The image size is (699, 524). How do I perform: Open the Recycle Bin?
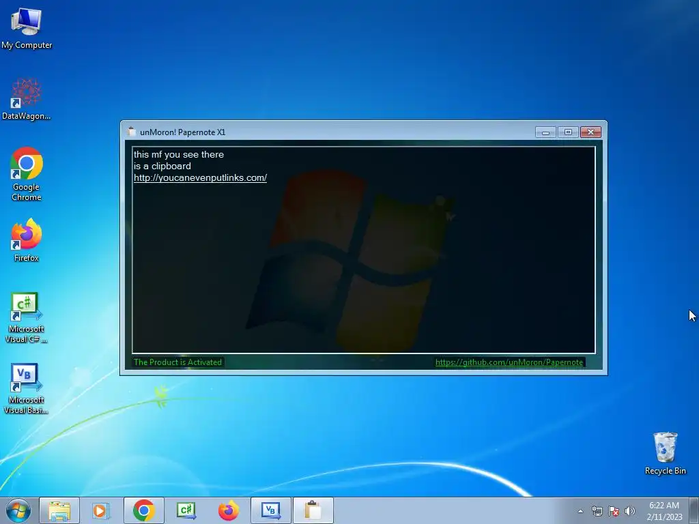(x=665, y=453)
